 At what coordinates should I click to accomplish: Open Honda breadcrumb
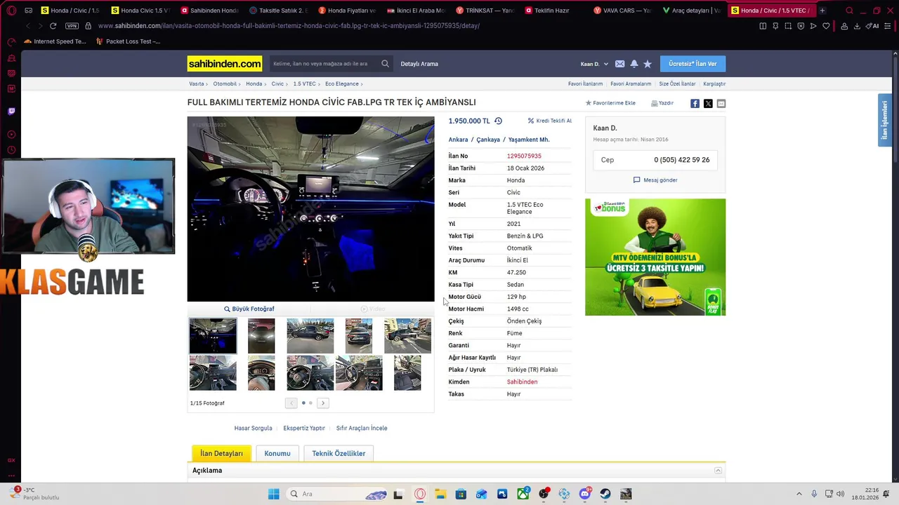tap(254, 83)
